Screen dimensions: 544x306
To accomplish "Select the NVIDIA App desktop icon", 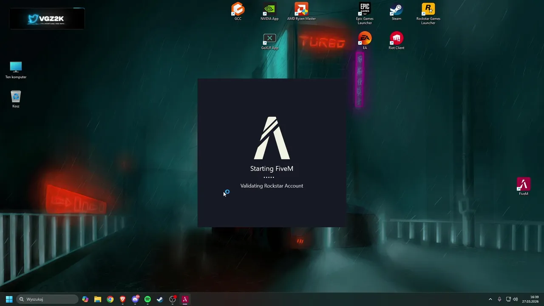I will tap(269, 12).
